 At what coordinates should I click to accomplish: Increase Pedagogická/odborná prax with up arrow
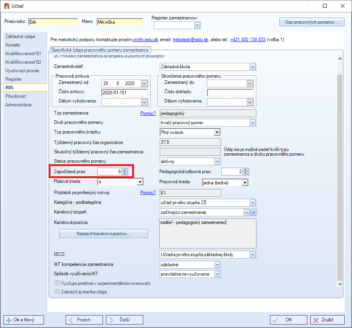(246, 170)
